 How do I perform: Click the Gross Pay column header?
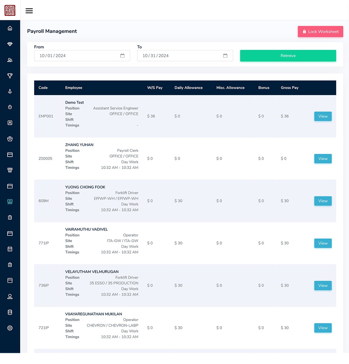click(x=290, y=88)
